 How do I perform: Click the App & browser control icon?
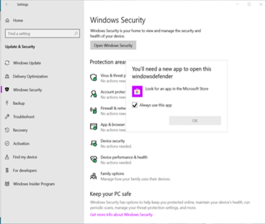click(x=93, y=126)
